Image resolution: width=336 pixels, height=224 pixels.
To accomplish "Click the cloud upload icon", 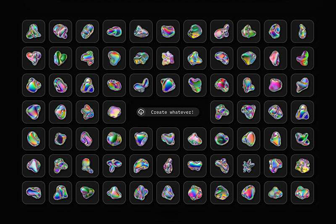I will coord(141,112).
